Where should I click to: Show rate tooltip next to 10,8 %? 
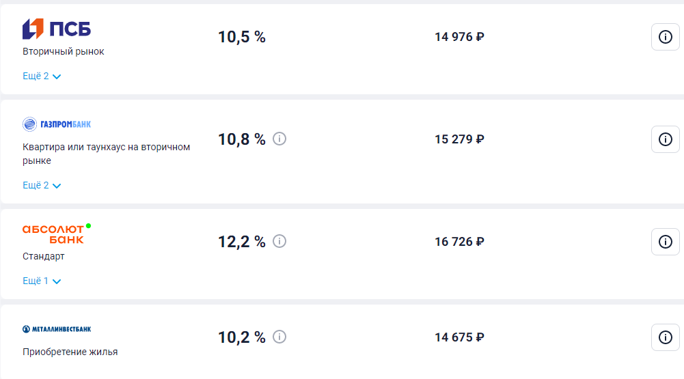coord(279,139)
